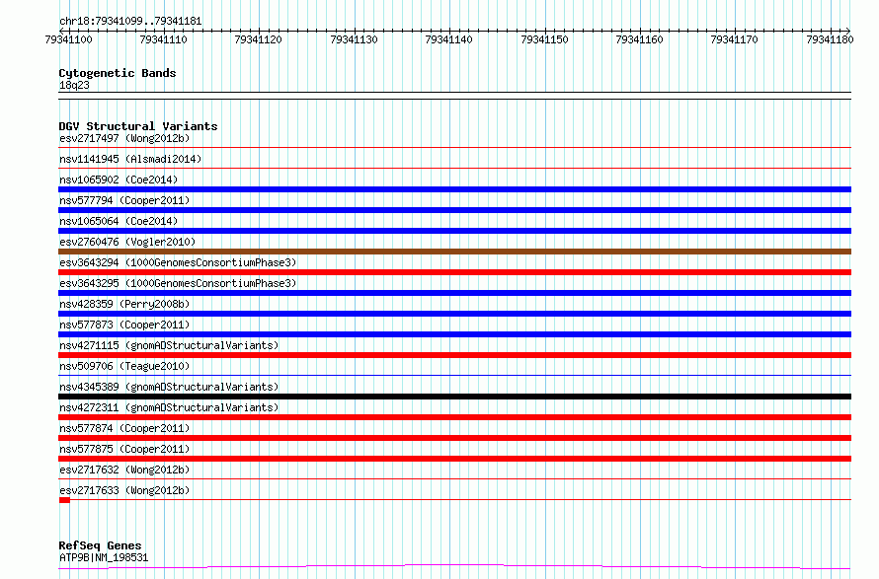Click nsv4272311 (gnomADStructuralVariants) label

point(169,407)
